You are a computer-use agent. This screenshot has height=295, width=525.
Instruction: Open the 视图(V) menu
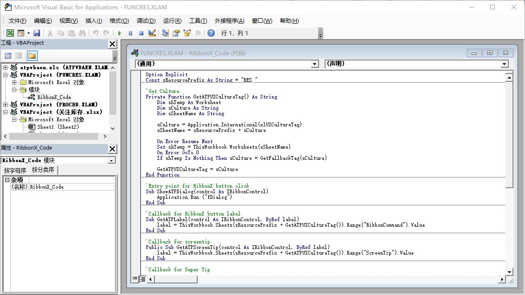coord(69,21)
